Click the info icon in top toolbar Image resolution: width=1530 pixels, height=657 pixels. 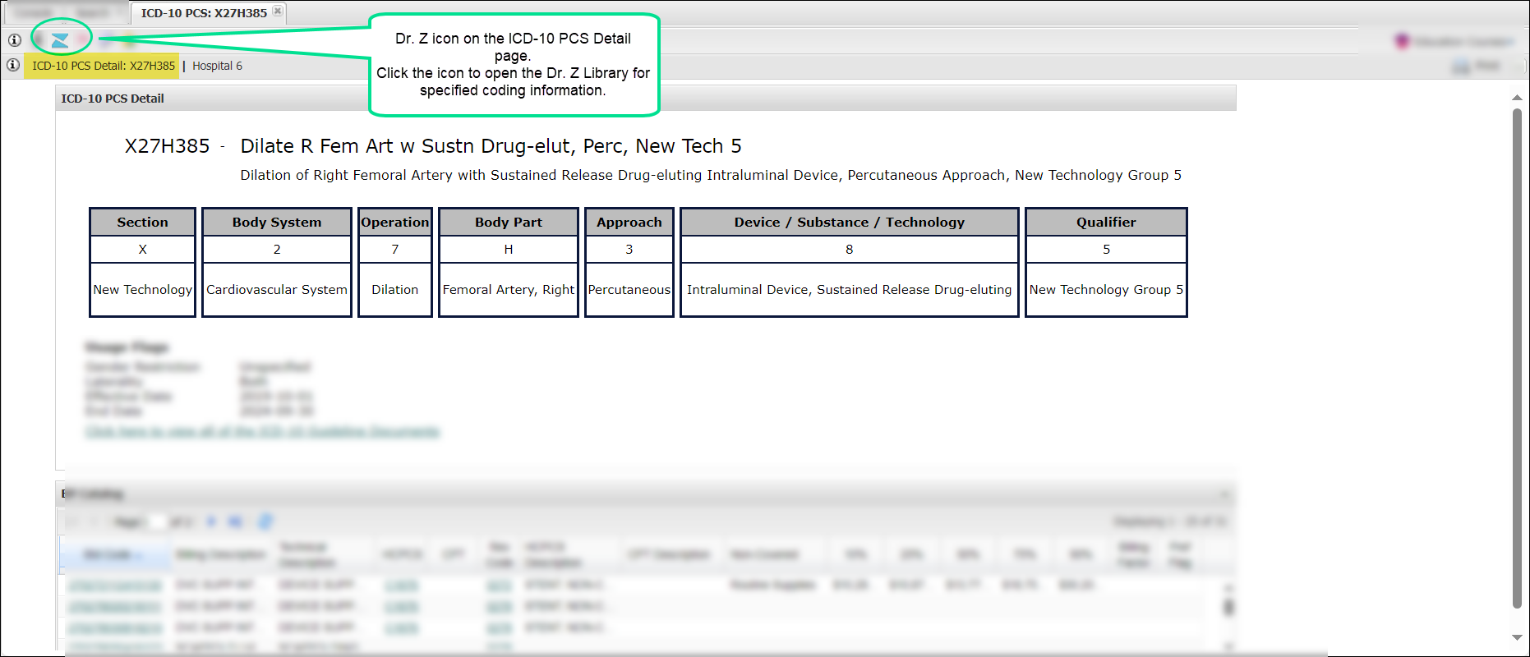point(15,39)
